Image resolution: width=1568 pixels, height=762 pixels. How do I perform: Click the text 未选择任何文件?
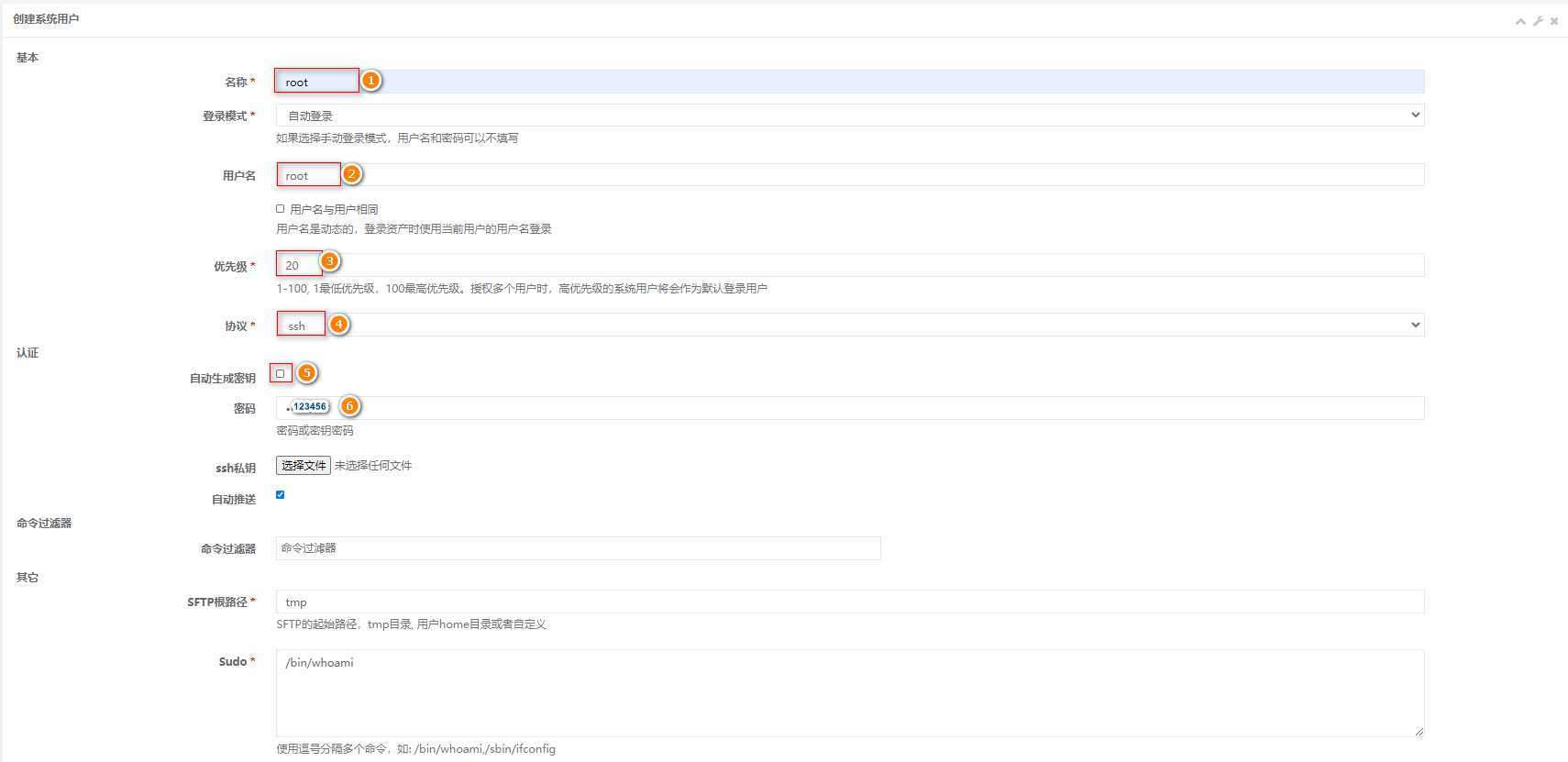click(x=373, y=466)
